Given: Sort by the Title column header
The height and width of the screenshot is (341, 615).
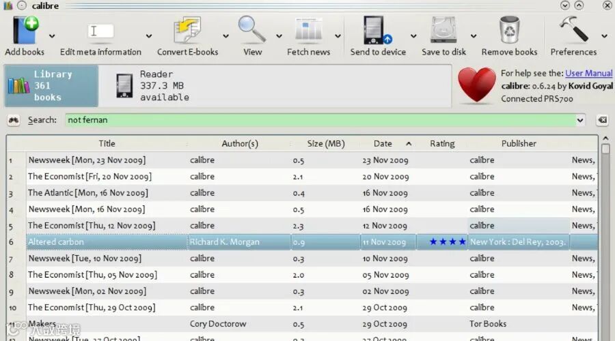Looking at the screenshot, I should [107, 144].
